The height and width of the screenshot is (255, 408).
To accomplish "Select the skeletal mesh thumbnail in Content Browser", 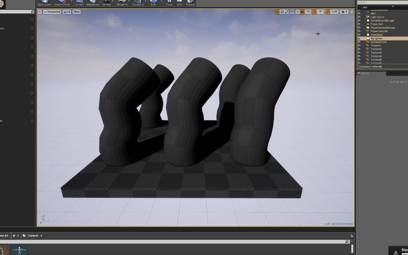I will 20,249.
